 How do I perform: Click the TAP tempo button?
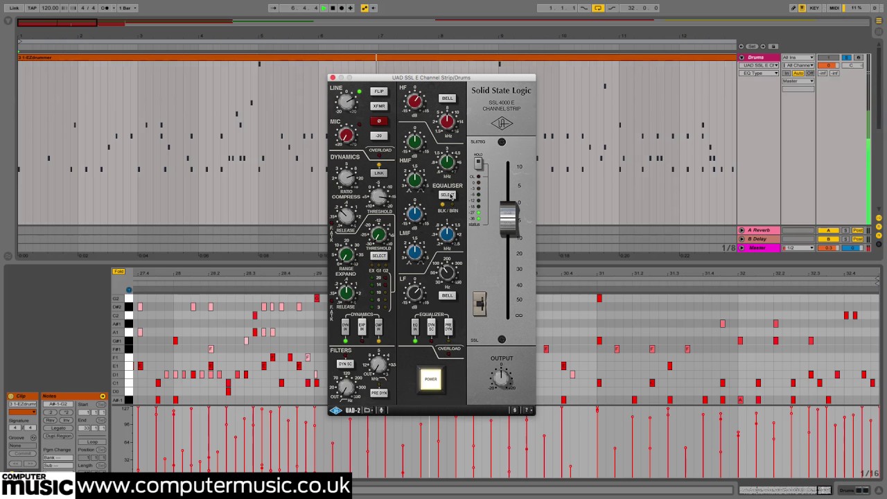(32, 8)
